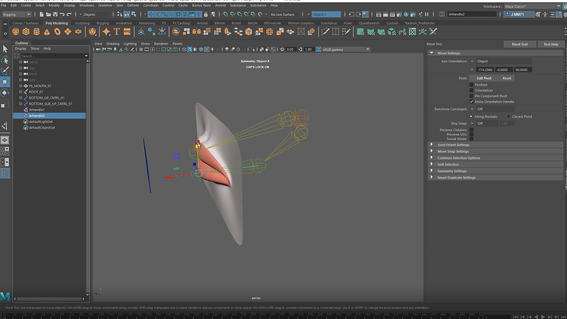Create a polygon sphere from shelf
This screenshot has width=567, height=319.
tap(15, 31)
